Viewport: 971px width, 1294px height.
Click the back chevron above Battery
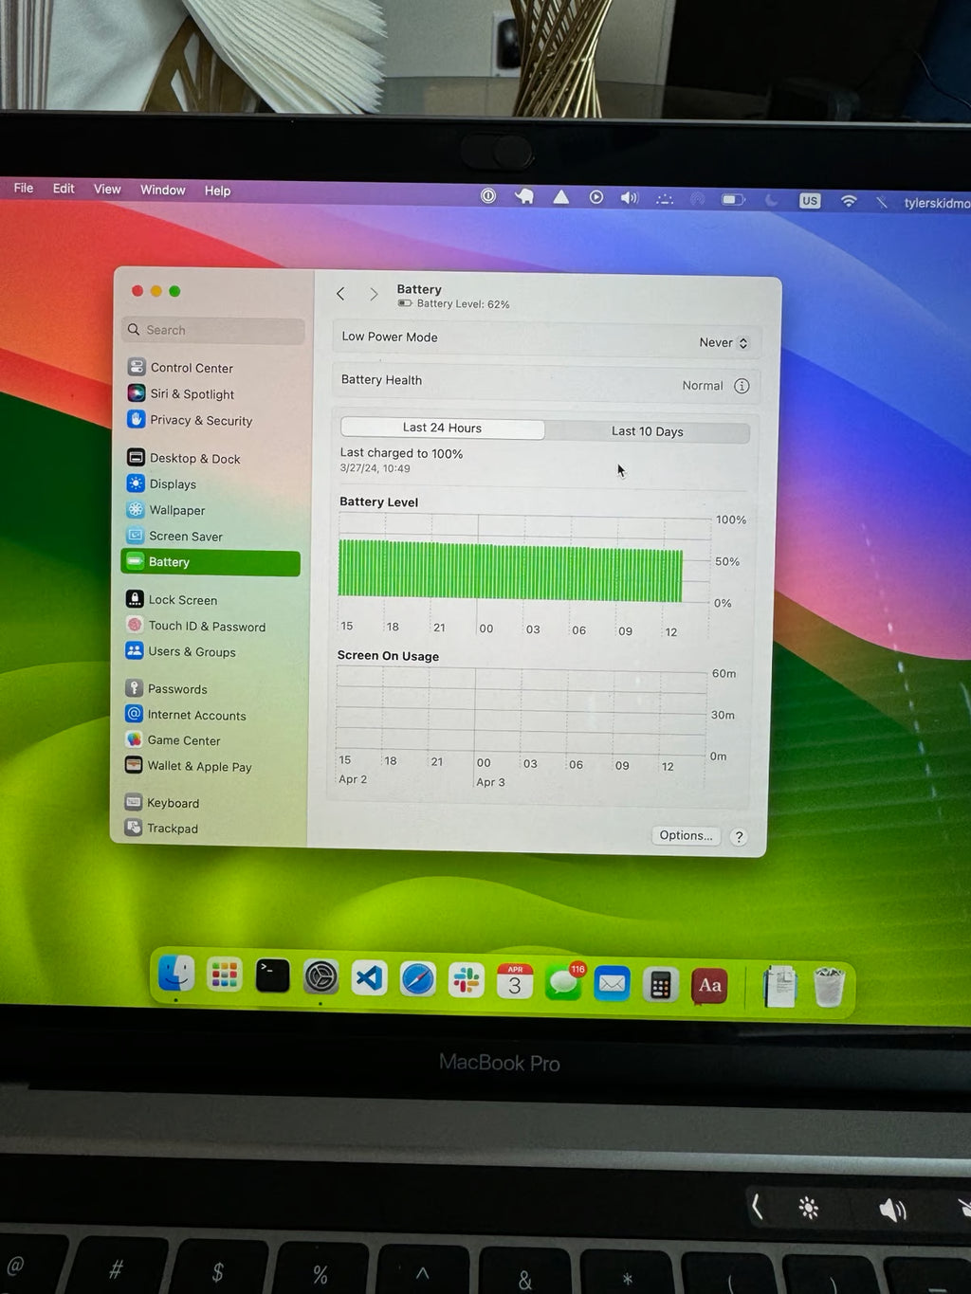[340, 294]
